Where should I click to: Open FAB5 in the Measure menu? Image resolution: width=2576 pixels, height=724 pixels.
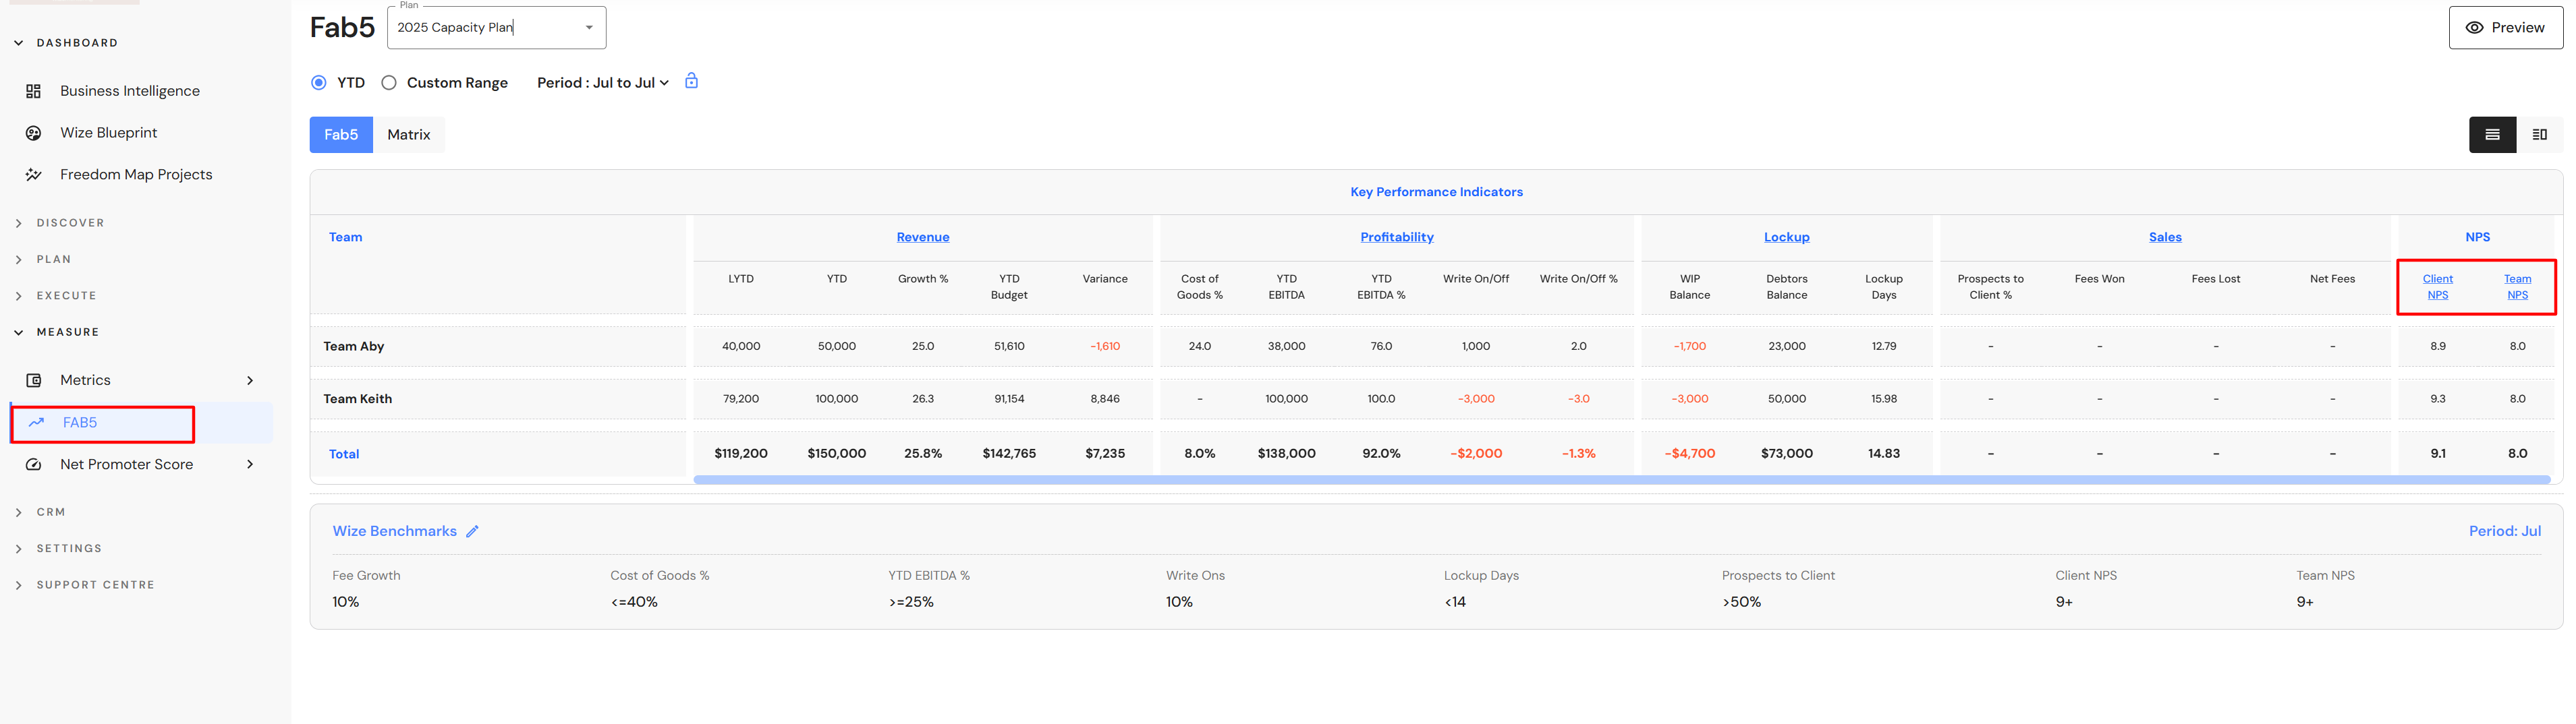click(80, 423)
